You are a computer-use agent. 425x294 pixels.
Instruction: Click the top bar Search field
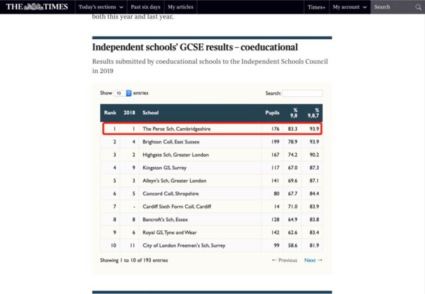pos(390,7)
